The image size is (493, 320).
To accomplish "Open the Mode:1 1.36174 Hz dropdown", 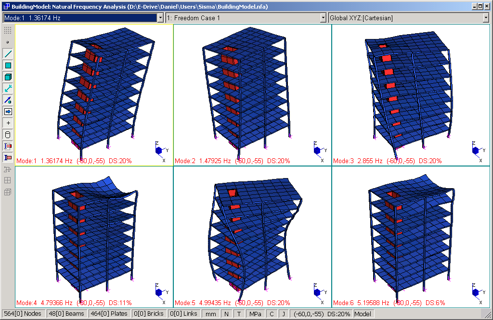I will tap(160, 18).
